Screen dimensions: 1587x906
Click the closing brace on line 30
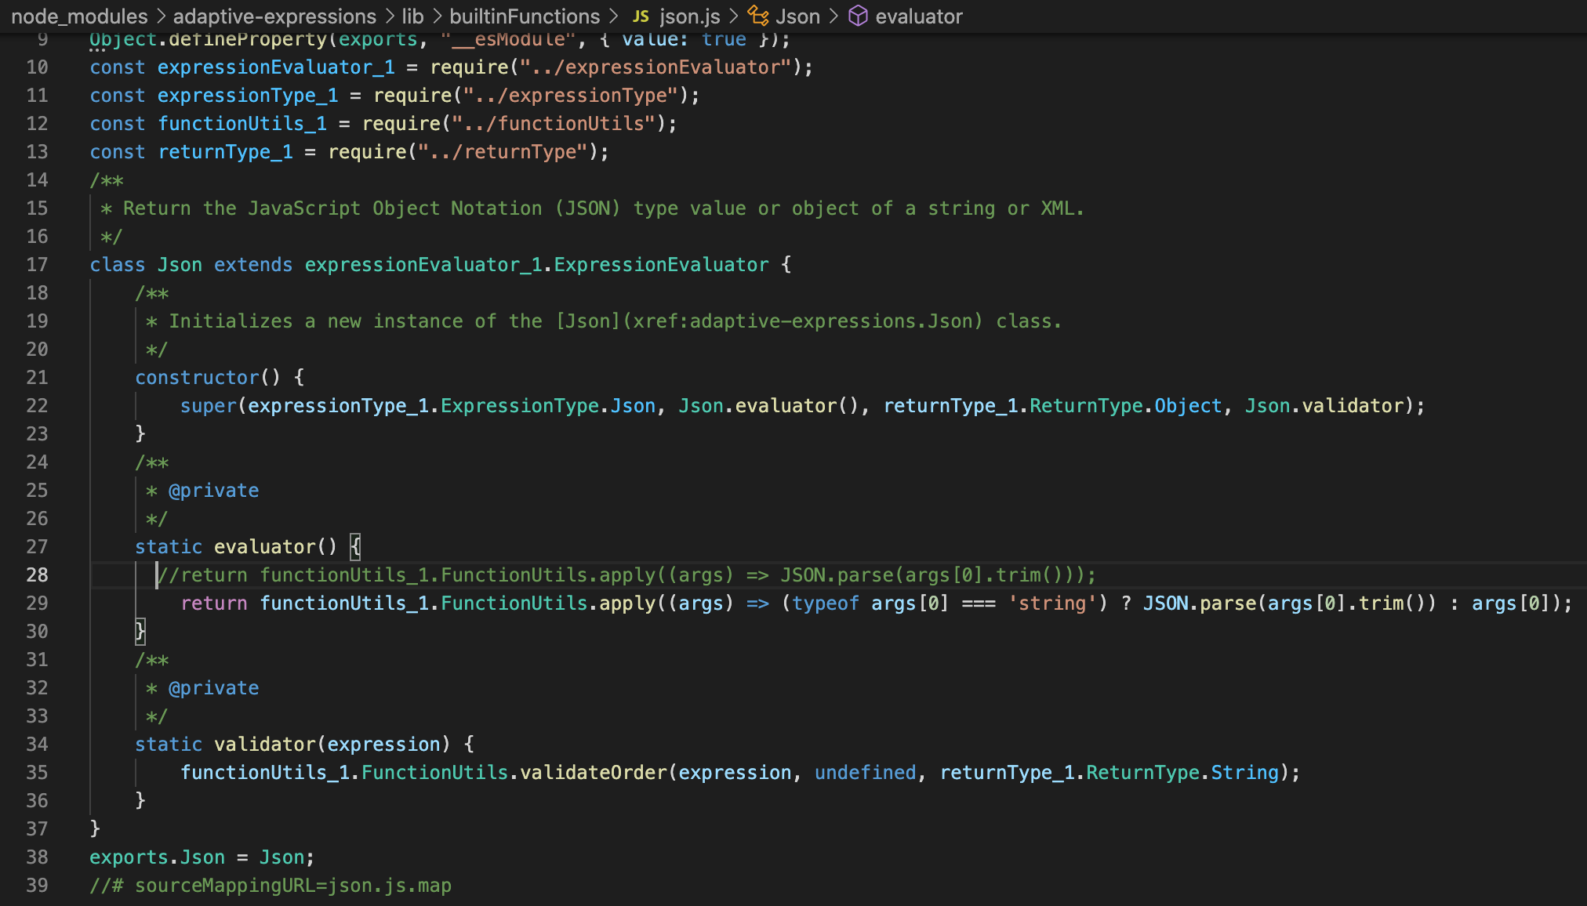point(140,632)
